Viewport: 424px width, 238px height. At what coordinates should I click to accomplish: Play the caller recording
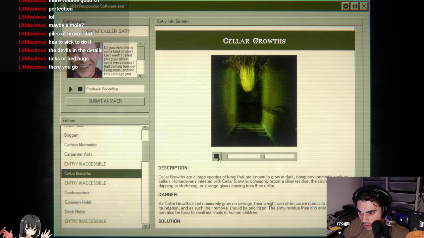70,89
